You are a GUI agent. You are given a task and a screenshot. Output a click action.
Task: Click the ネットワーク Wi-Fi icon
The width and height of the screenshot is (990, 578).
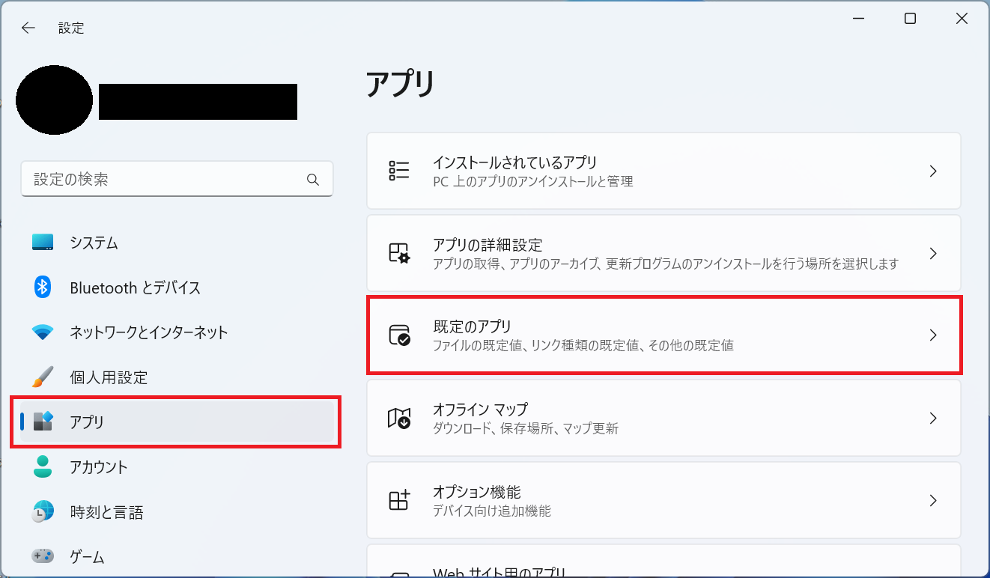(43, 332)
